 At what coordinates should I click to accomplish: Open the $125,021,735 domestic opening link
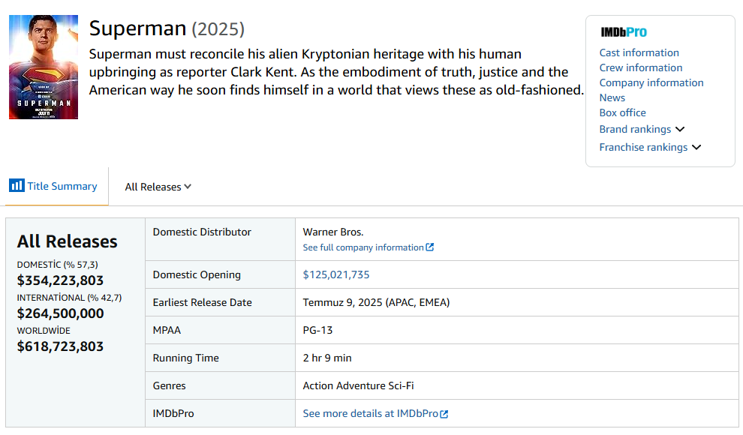336,274
